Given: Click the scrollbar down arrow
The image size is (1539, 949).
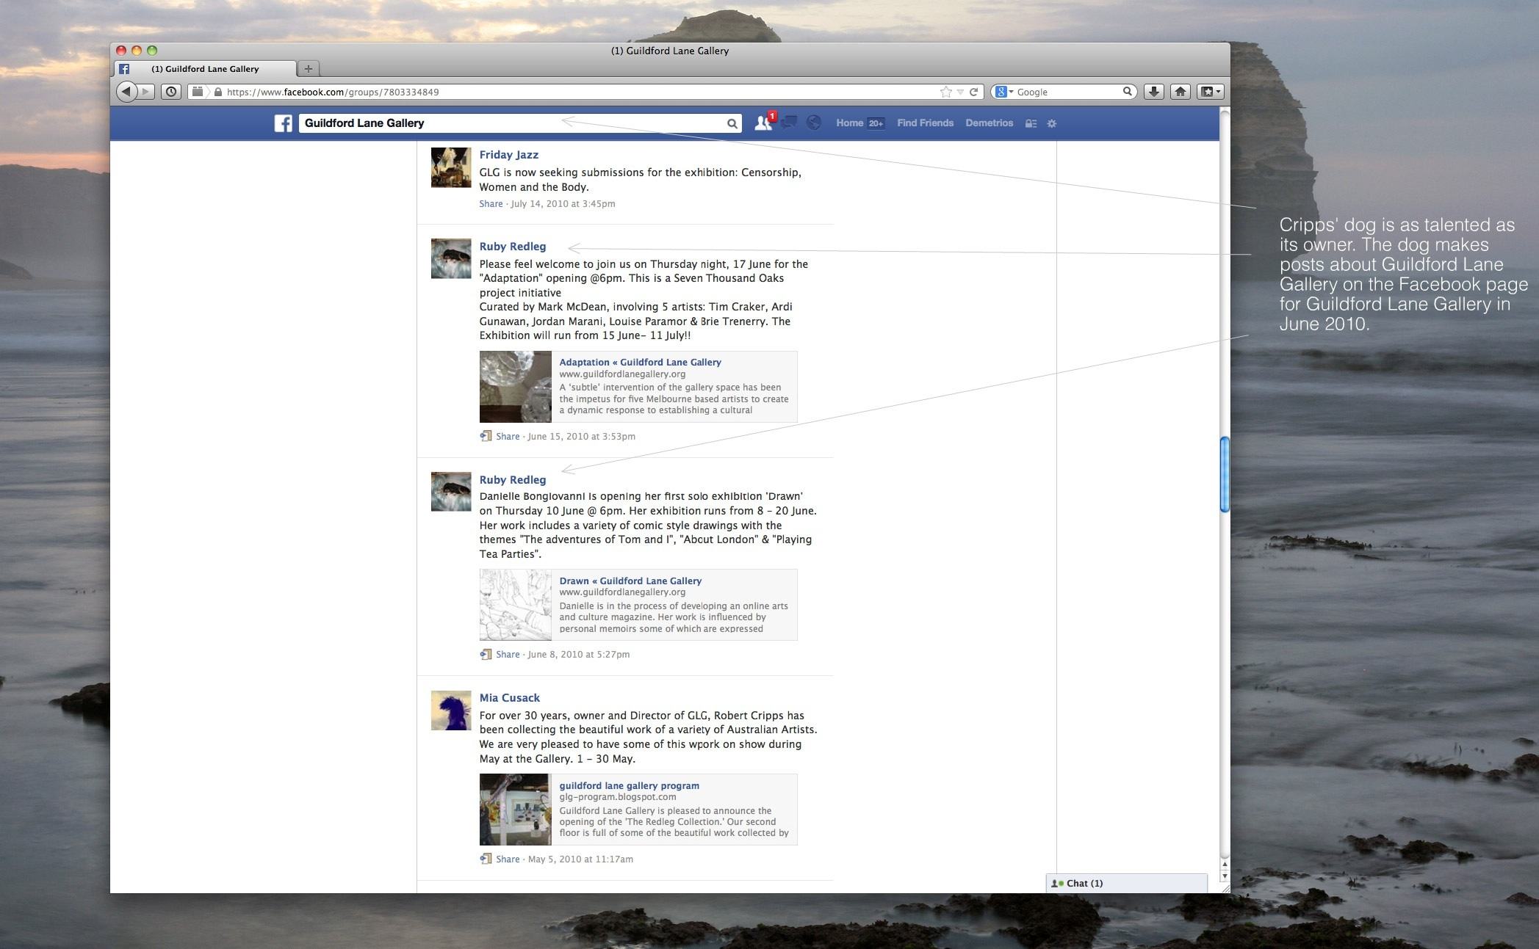Looking at the screenshot, I should tap(1225, 876).
